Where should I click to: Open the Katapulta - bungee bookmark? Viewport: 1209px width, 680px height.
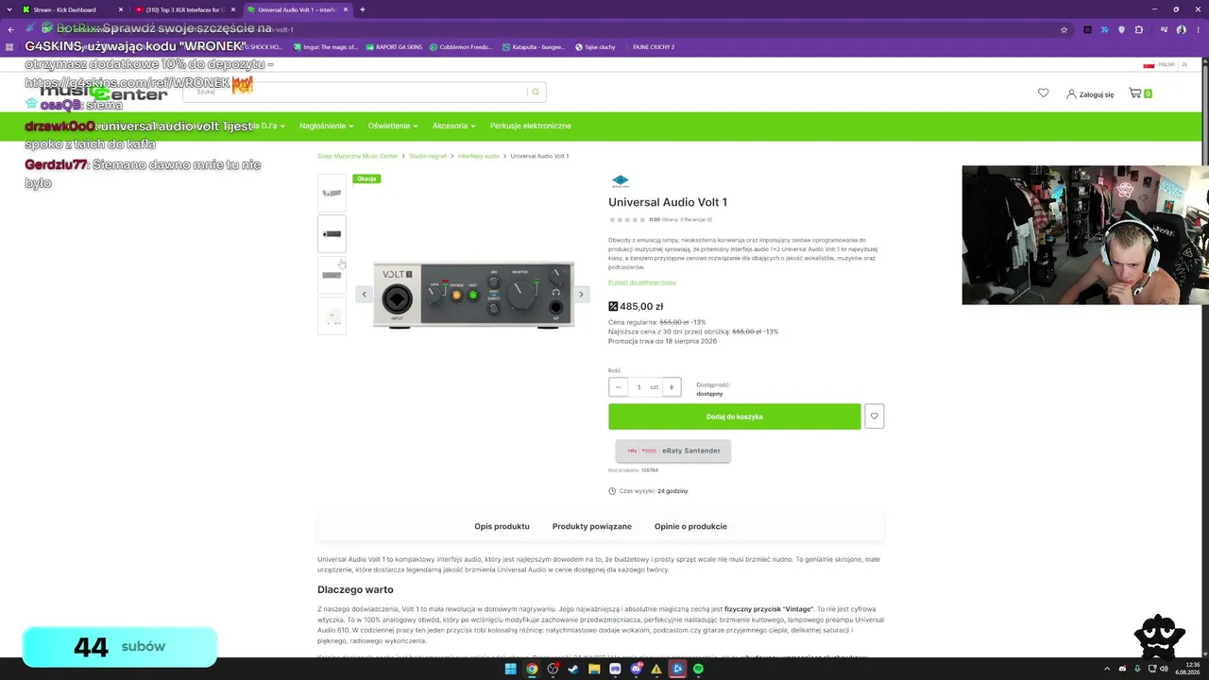pos(534,46)
